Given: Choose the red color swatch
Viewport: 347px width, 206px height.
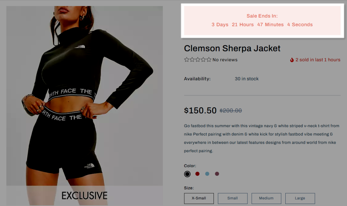Looking at the screenshot, I should (x=198, y=174).
